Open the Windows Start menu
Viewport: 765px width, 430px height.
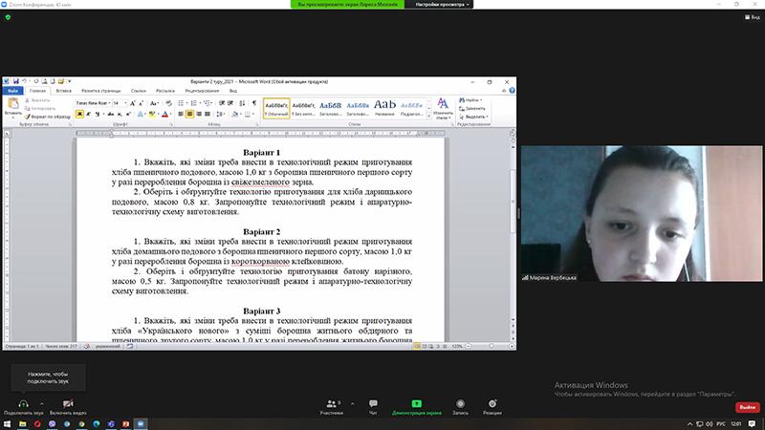click(x=7, y=422)
